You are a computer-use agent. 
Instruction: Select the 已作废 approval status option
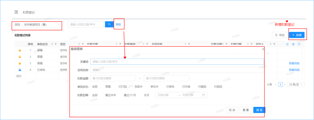[x=186, y=87]
